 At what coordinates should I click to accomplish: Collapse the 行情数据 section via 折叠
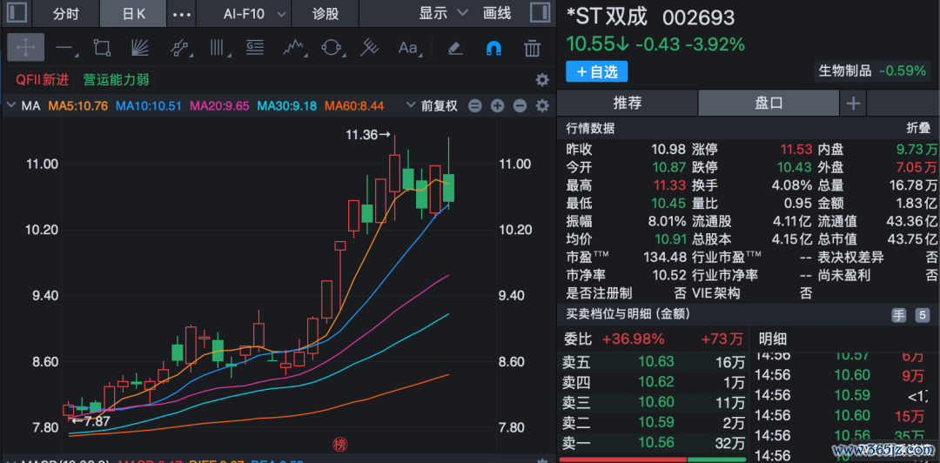coord(918,128)
